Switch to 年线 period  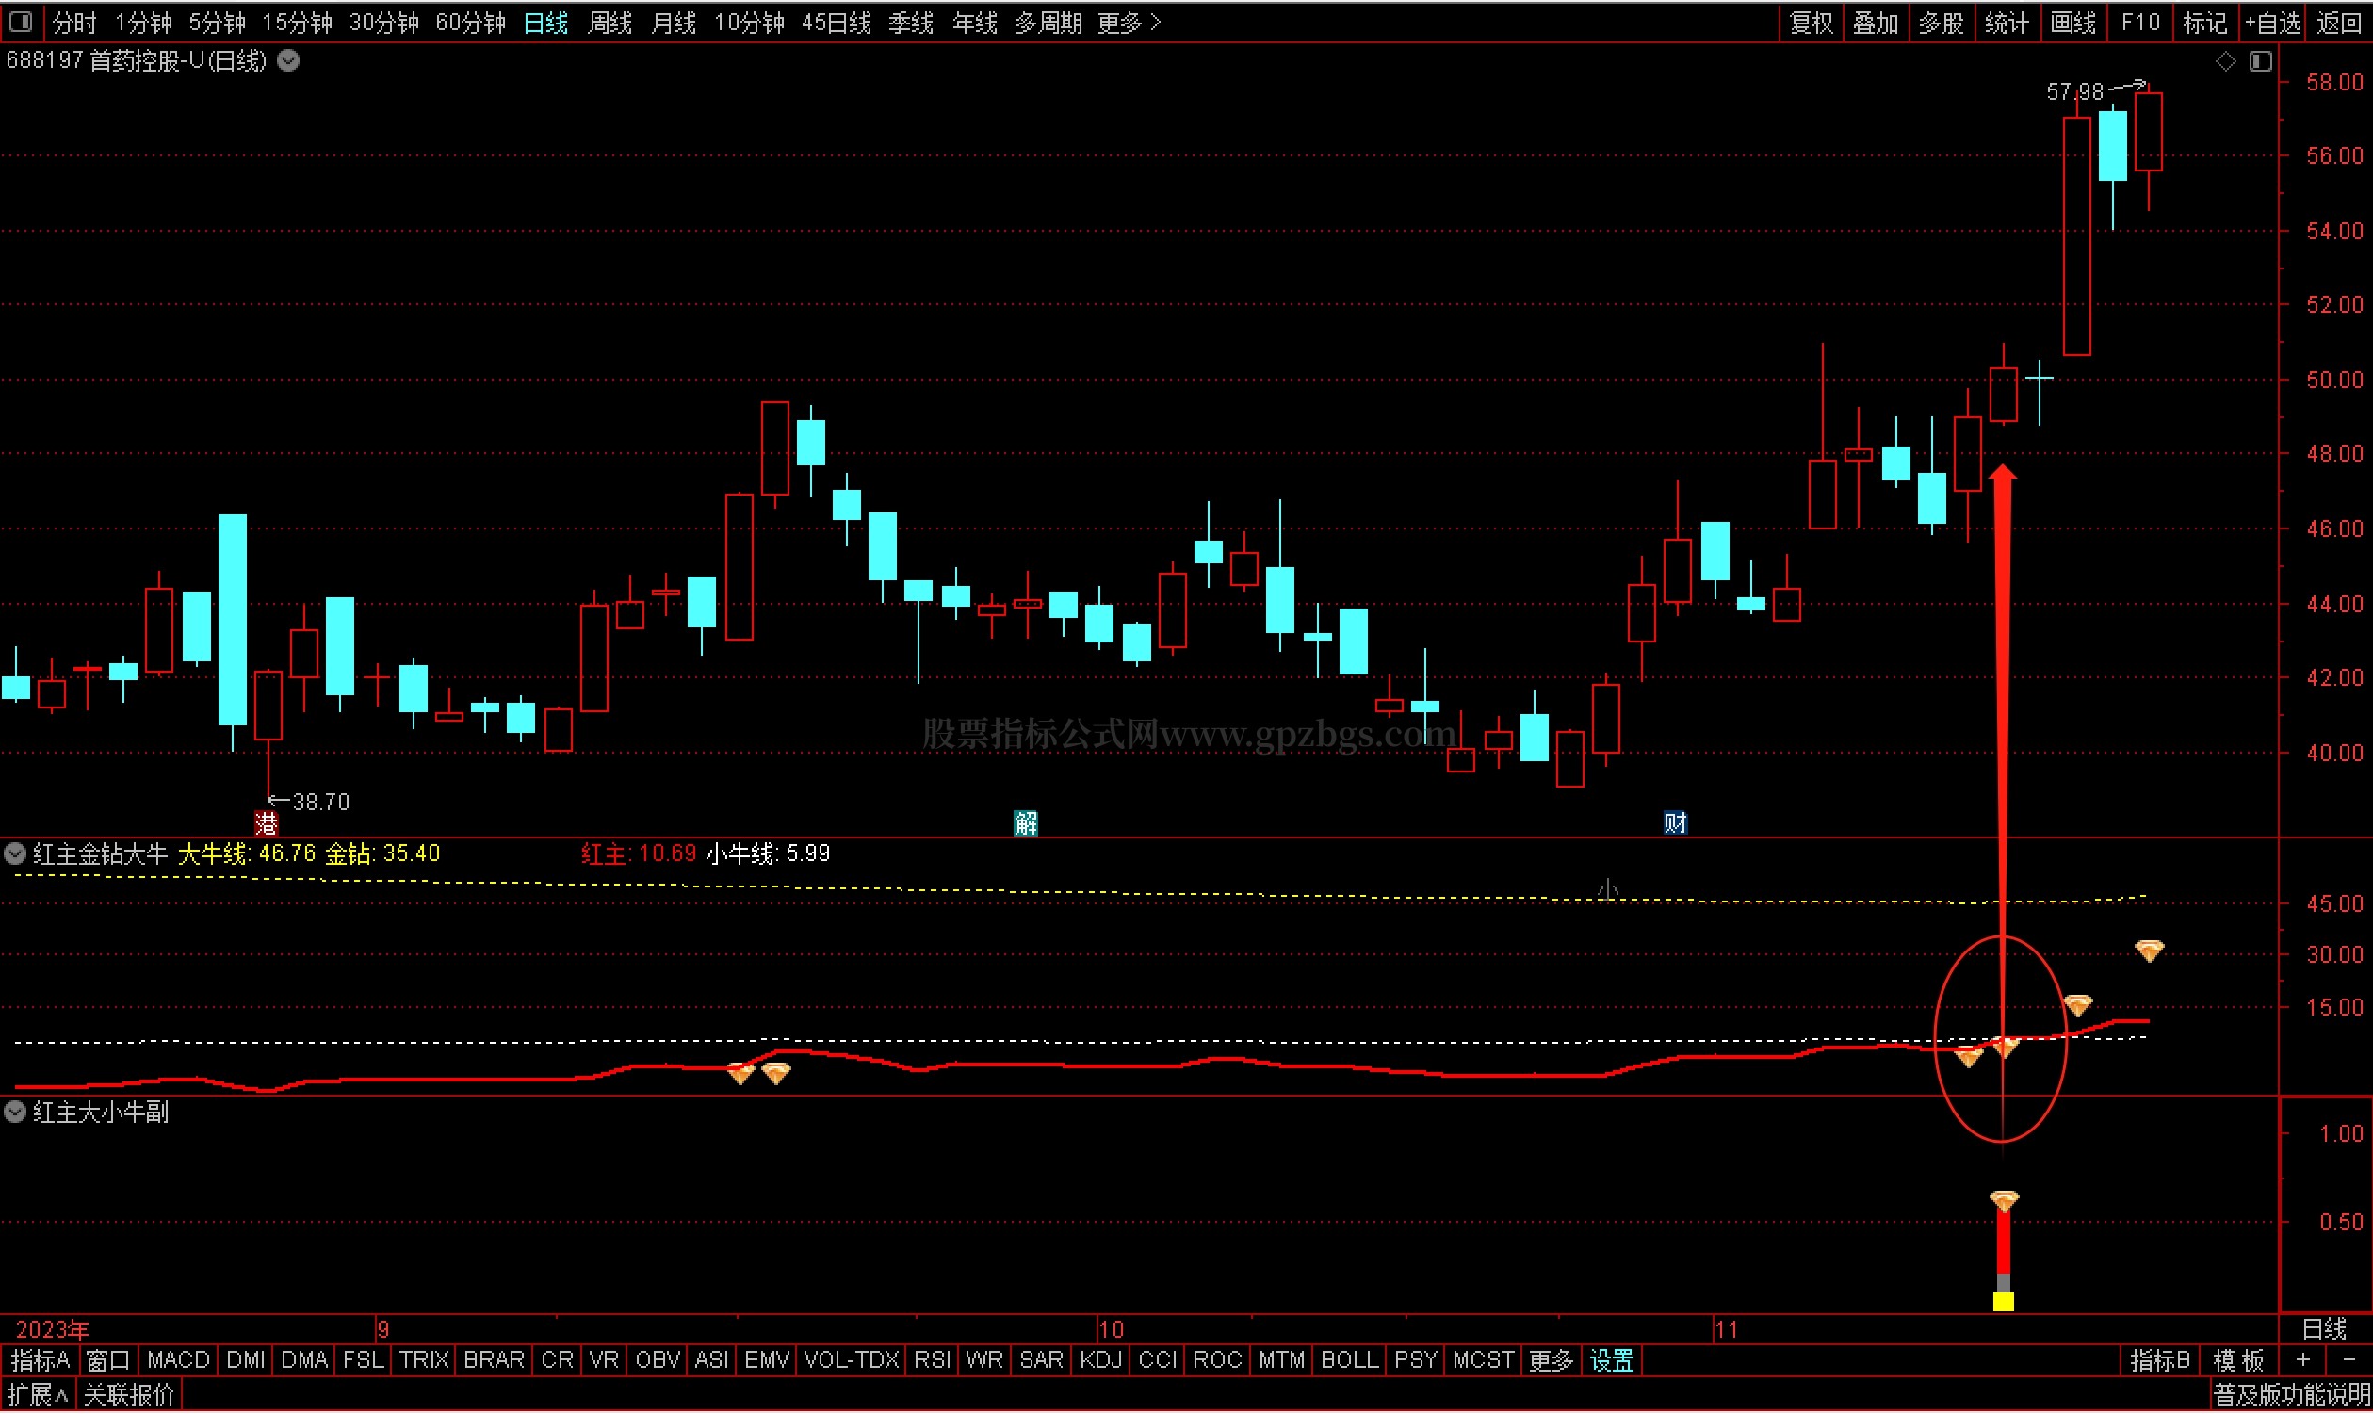[x=974, y=22]
